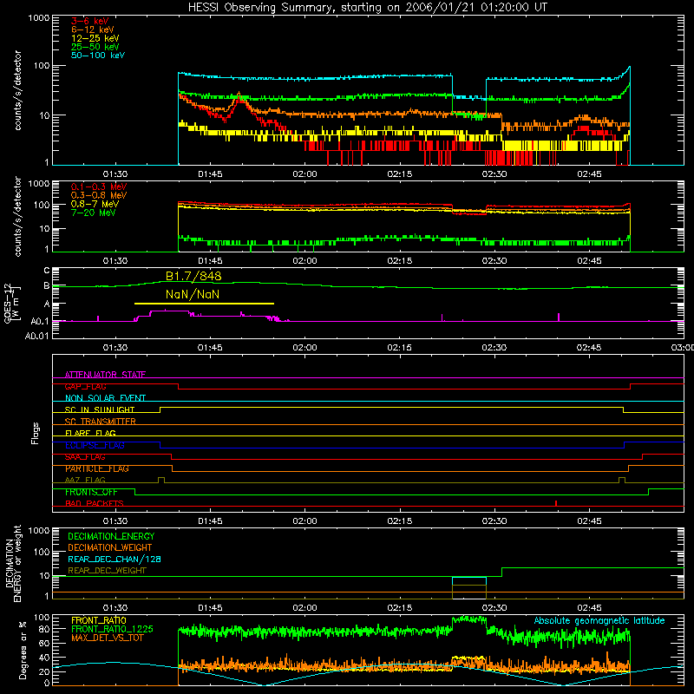Screen dimensions: 694x694
Task: Click the NON_SOLAR_EVENT flag label
Action: pos(105,398)
